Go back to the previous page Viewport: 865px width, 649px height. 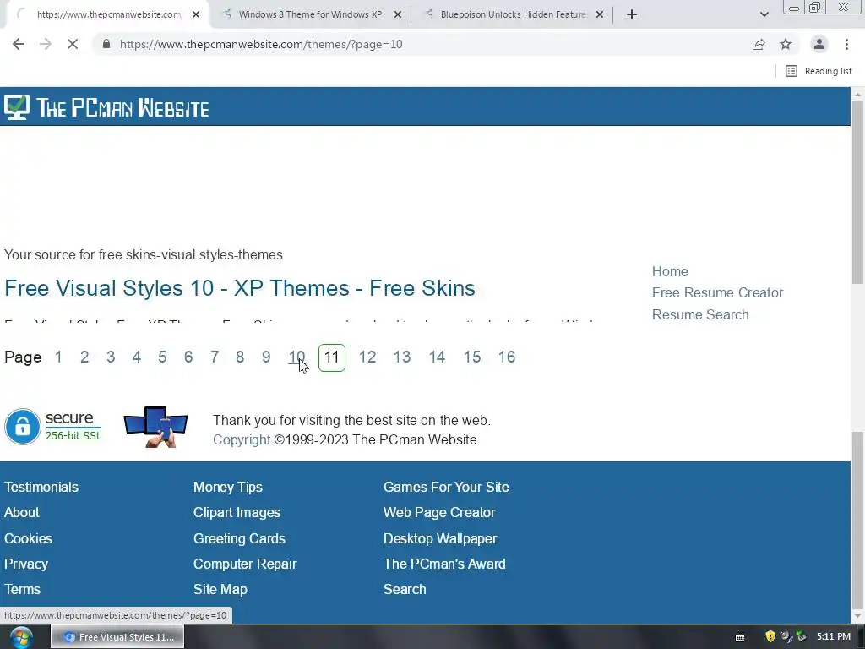[x=19, y=44]
